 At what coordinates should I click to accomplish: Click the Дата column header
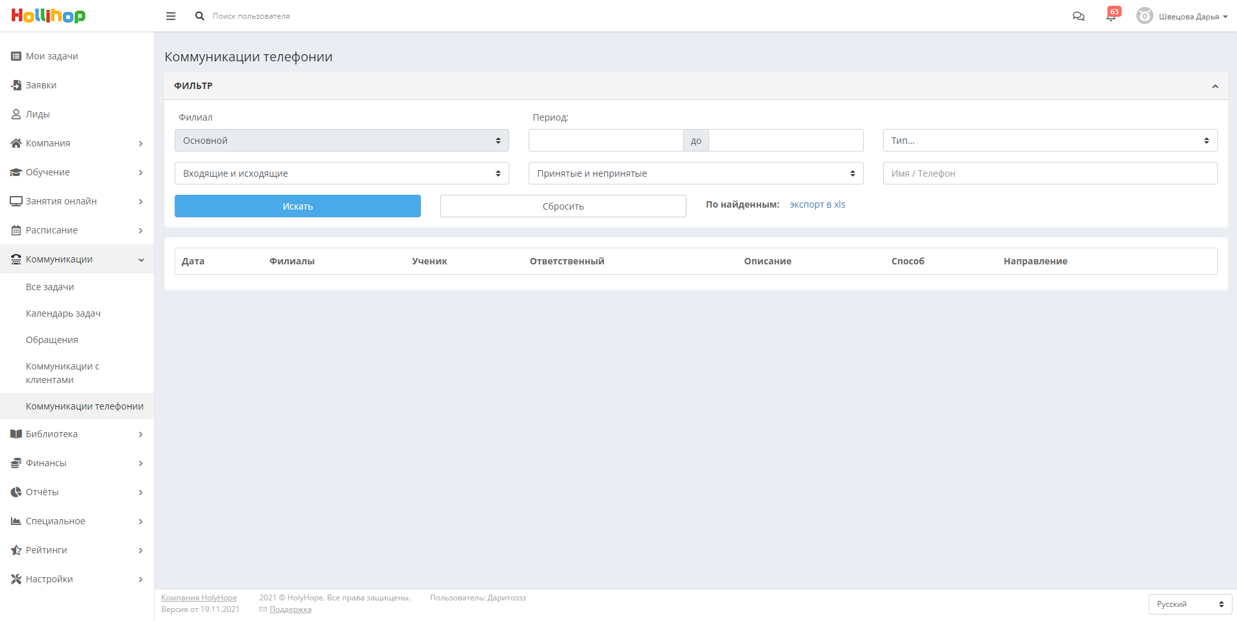[193, 261]
